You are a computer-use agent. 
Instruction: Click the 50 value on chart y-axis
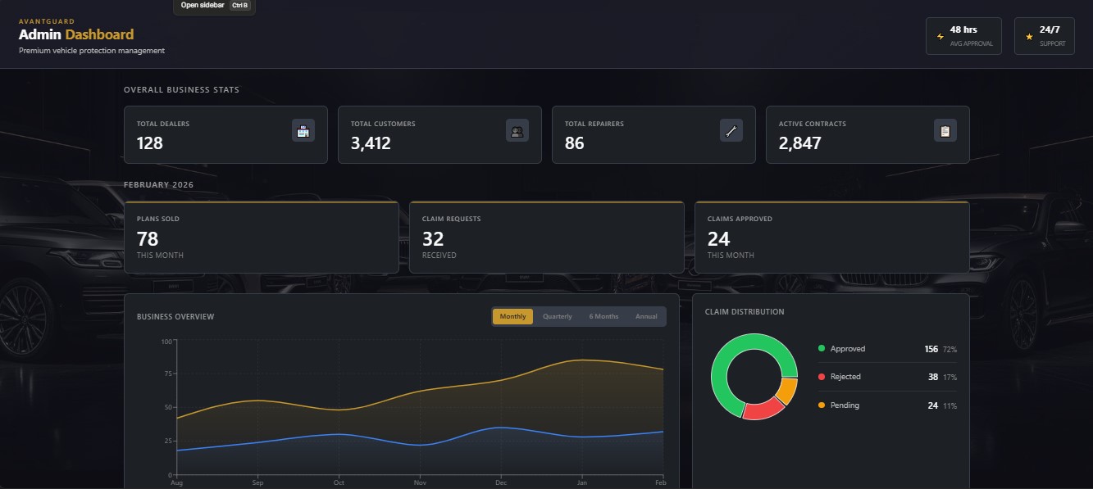point(168,407)
